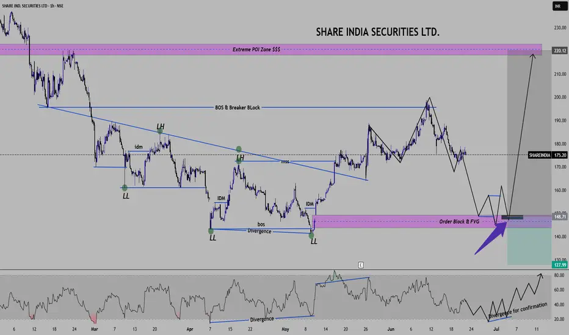This screenshot has width=569, height=335.
Task: Open the INR currency selector
Action: [x=559, y=6]
